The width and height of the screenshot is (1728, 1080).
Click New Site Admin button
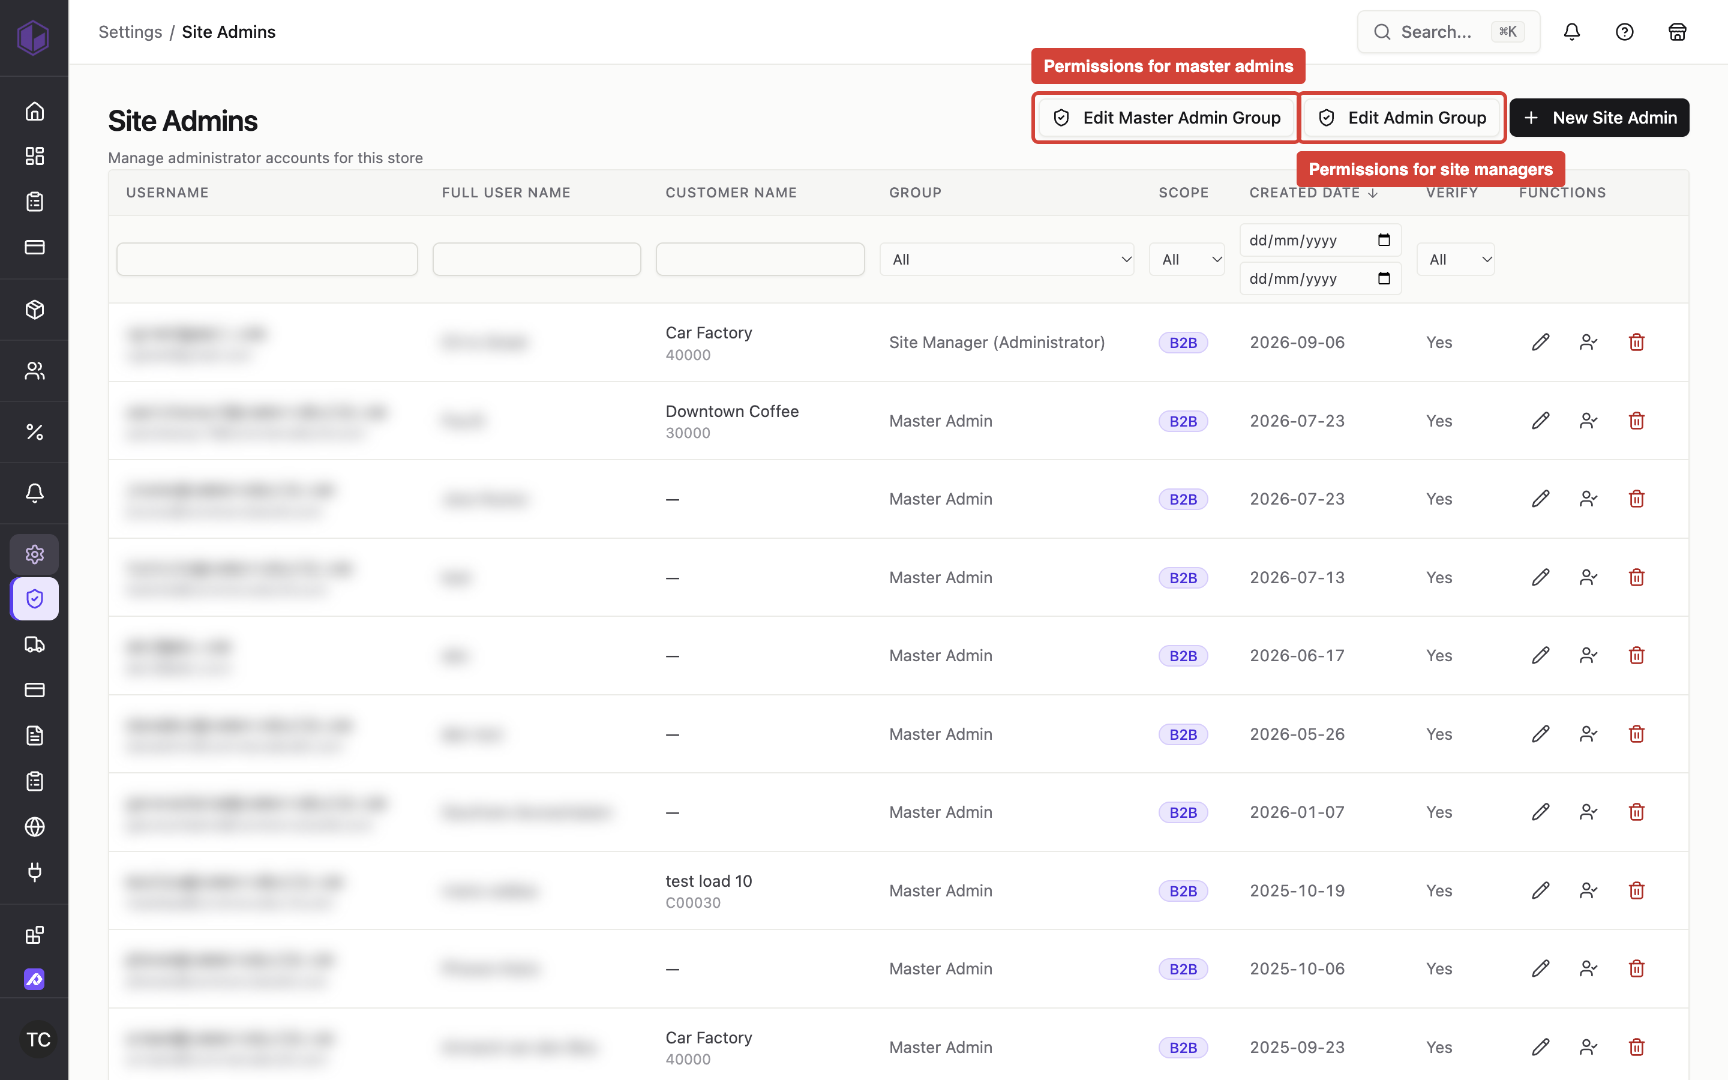click(x=1600, y=118)
